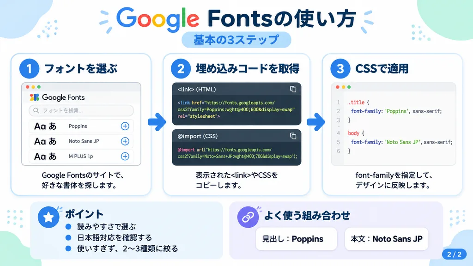Image resolution: width=473 pixels, height=266 pixels.
Task: Copy the @import (CSS) code snippet
Action: (x=293, y=136)
